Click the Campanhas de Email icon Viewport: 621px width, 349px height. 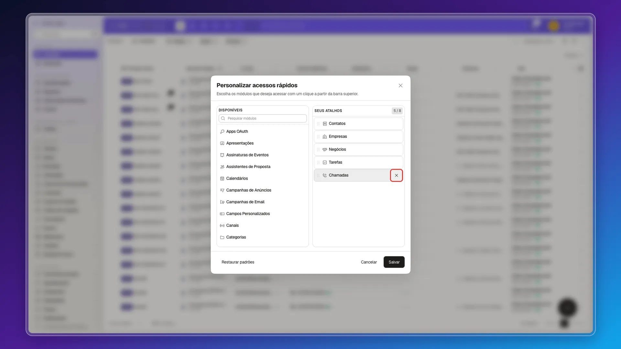click(x=222, y=202)
